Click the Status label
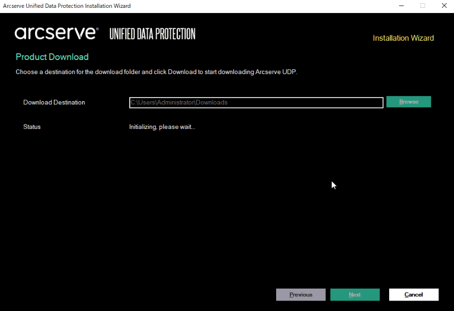Viewport: 454px width, 311px height. [32, 127]
